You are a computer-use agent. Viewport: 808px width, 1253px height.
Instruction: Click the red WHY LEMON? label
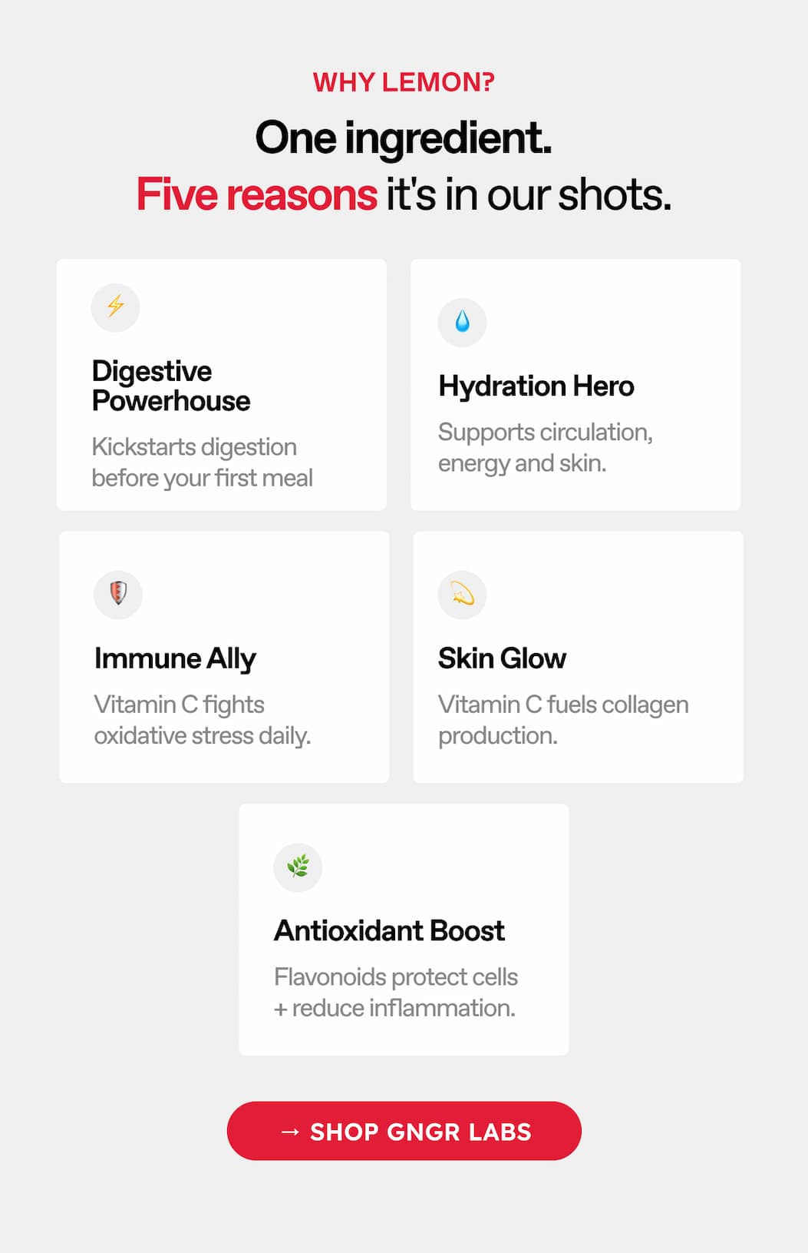point(404,81)
